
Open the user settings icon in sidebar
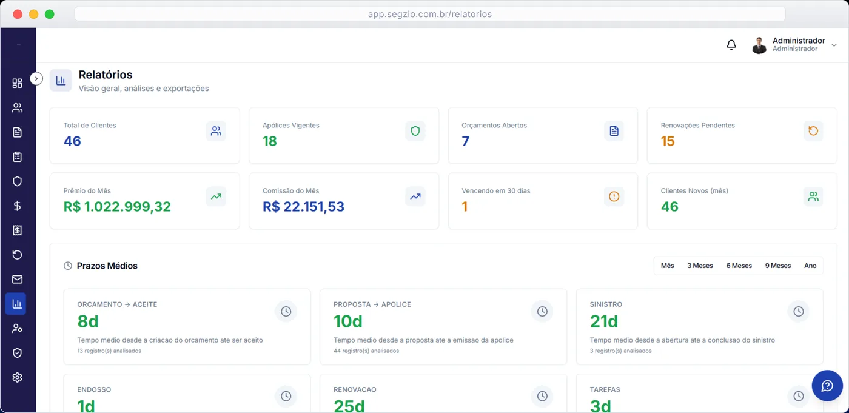[17, 329]
